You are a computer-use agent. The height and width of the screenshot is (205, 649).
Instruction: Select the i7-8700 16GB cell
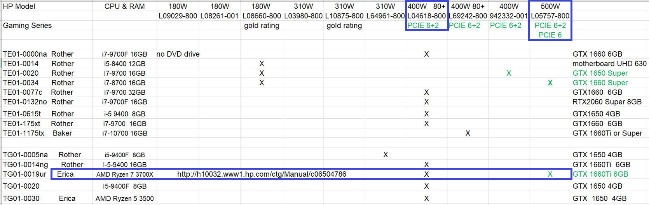click(x=124, y=83)
